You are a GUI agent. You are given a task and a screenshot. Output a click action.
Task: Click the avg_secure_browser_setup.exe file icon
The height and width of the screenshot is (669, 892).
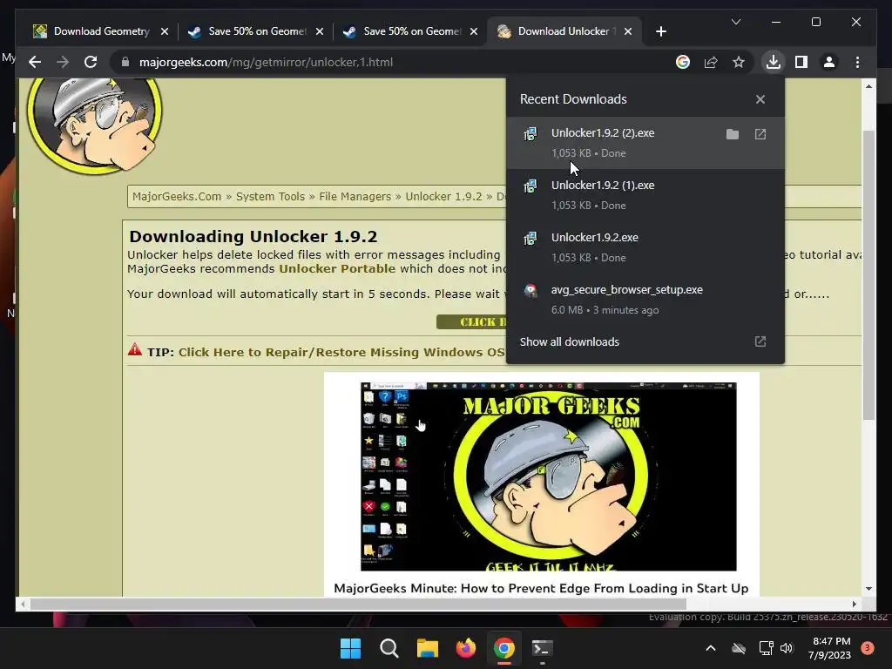coord(530,291)
